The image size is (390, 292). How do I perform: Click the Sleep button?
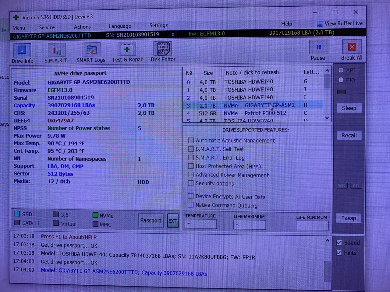(349, 108)
